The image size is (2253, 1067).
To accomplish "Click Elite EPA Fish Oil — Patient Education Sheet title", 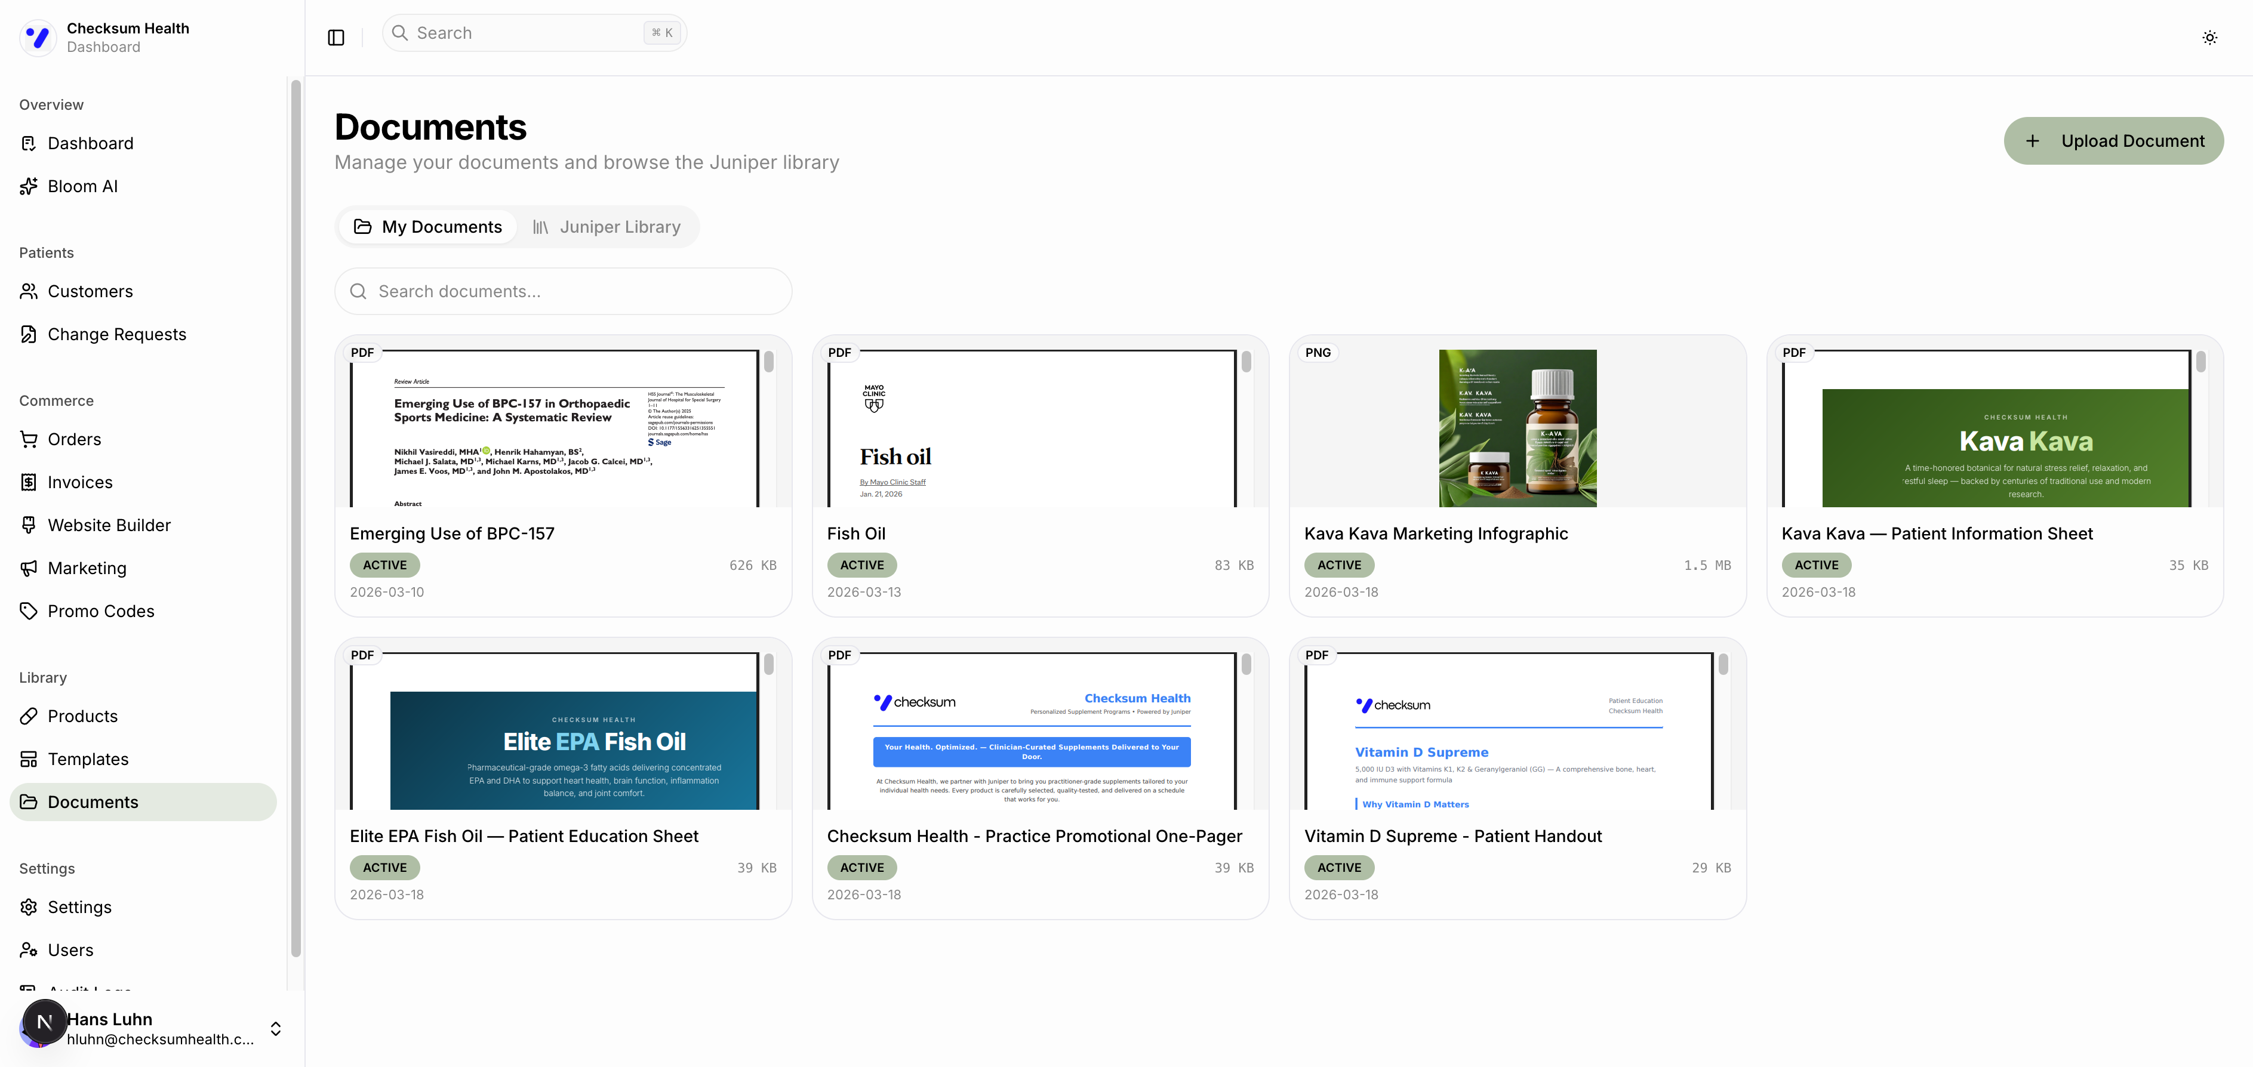I will coord(524,836).
